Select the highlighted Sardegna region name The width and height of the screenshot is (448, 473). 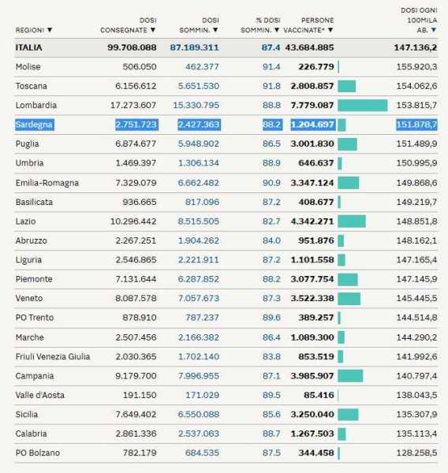[35, 125]
